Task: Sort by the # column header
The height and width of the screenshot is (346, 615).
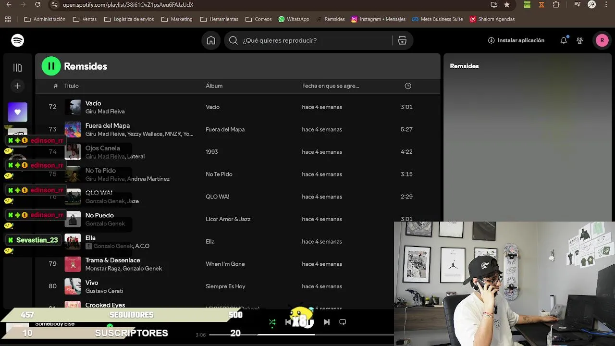Action: 56,86
